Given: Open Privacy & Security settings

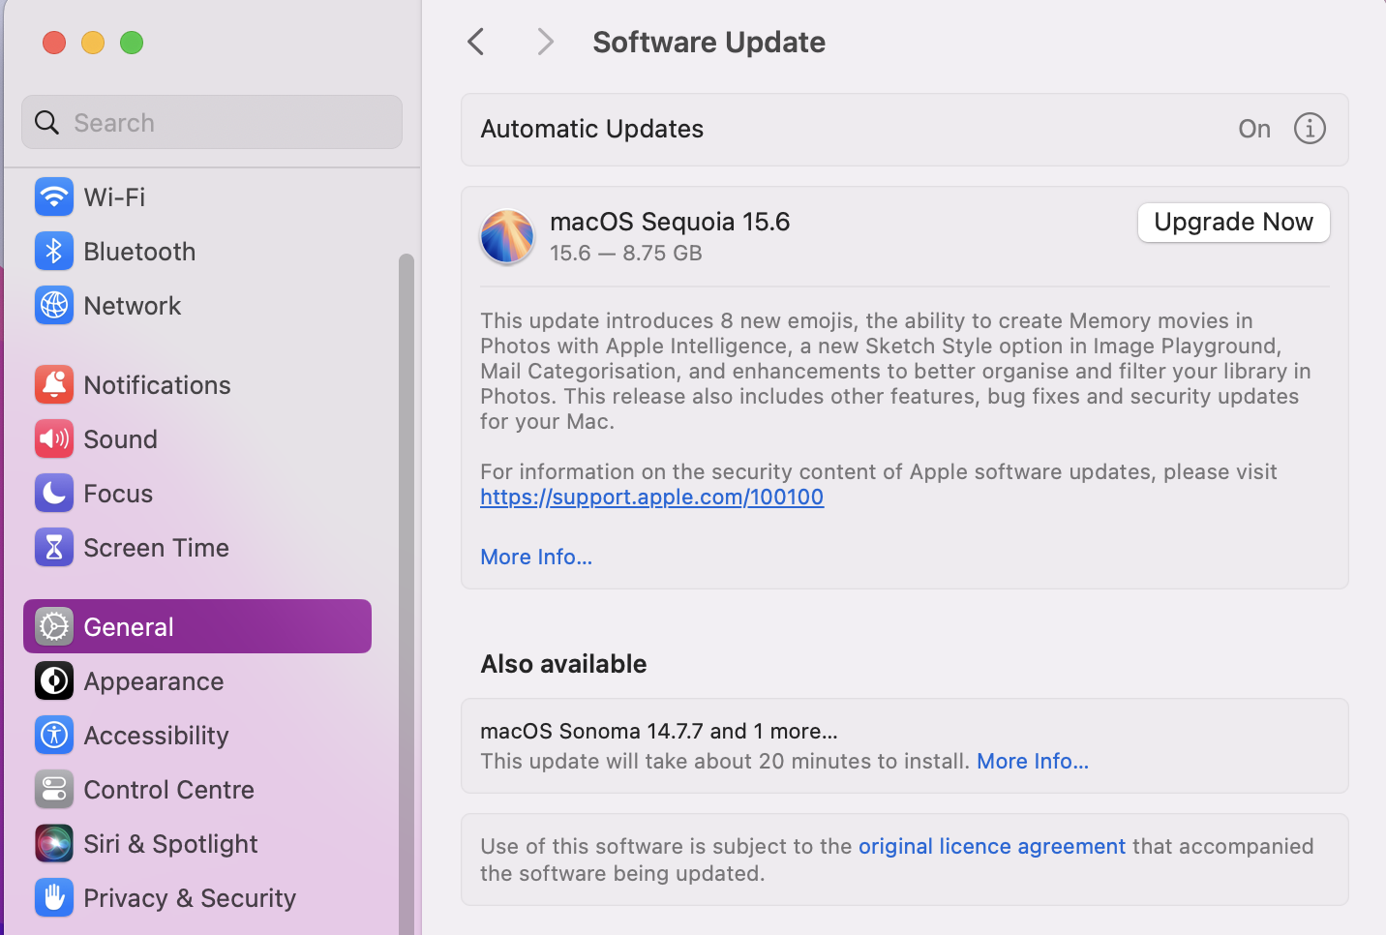Looking at the screenshot, I should [190, 897].
